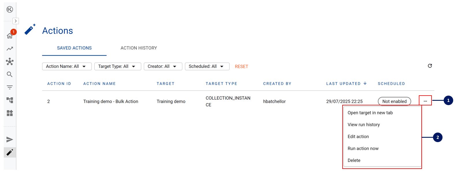This screenshot has height=175, width=461.
Task: Click the RESET filters link
Action: point(241,67)
